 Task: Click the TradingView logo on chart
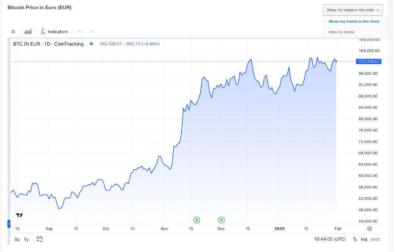click(19, 215)
